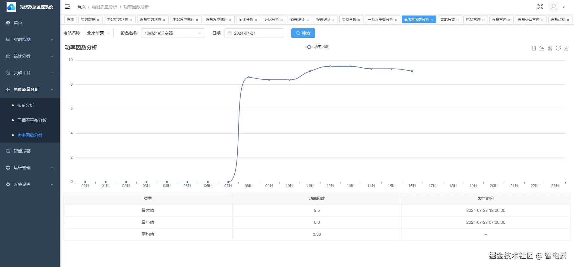
Task: Download chart as image icon
Action: 566,48
